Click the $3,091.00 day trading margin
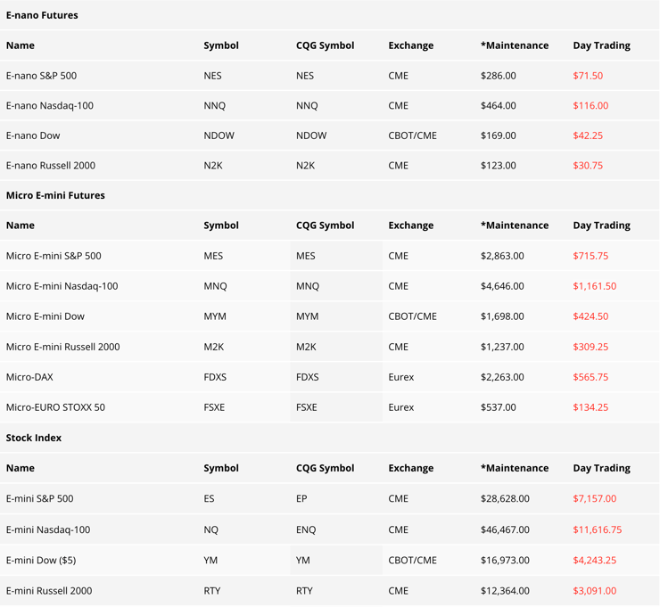 (594, 591)
